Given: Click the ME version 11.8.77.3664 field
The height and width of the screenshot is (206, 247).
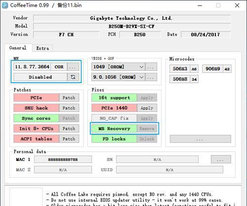Looking at the screenshot, I should click(32, 67).
